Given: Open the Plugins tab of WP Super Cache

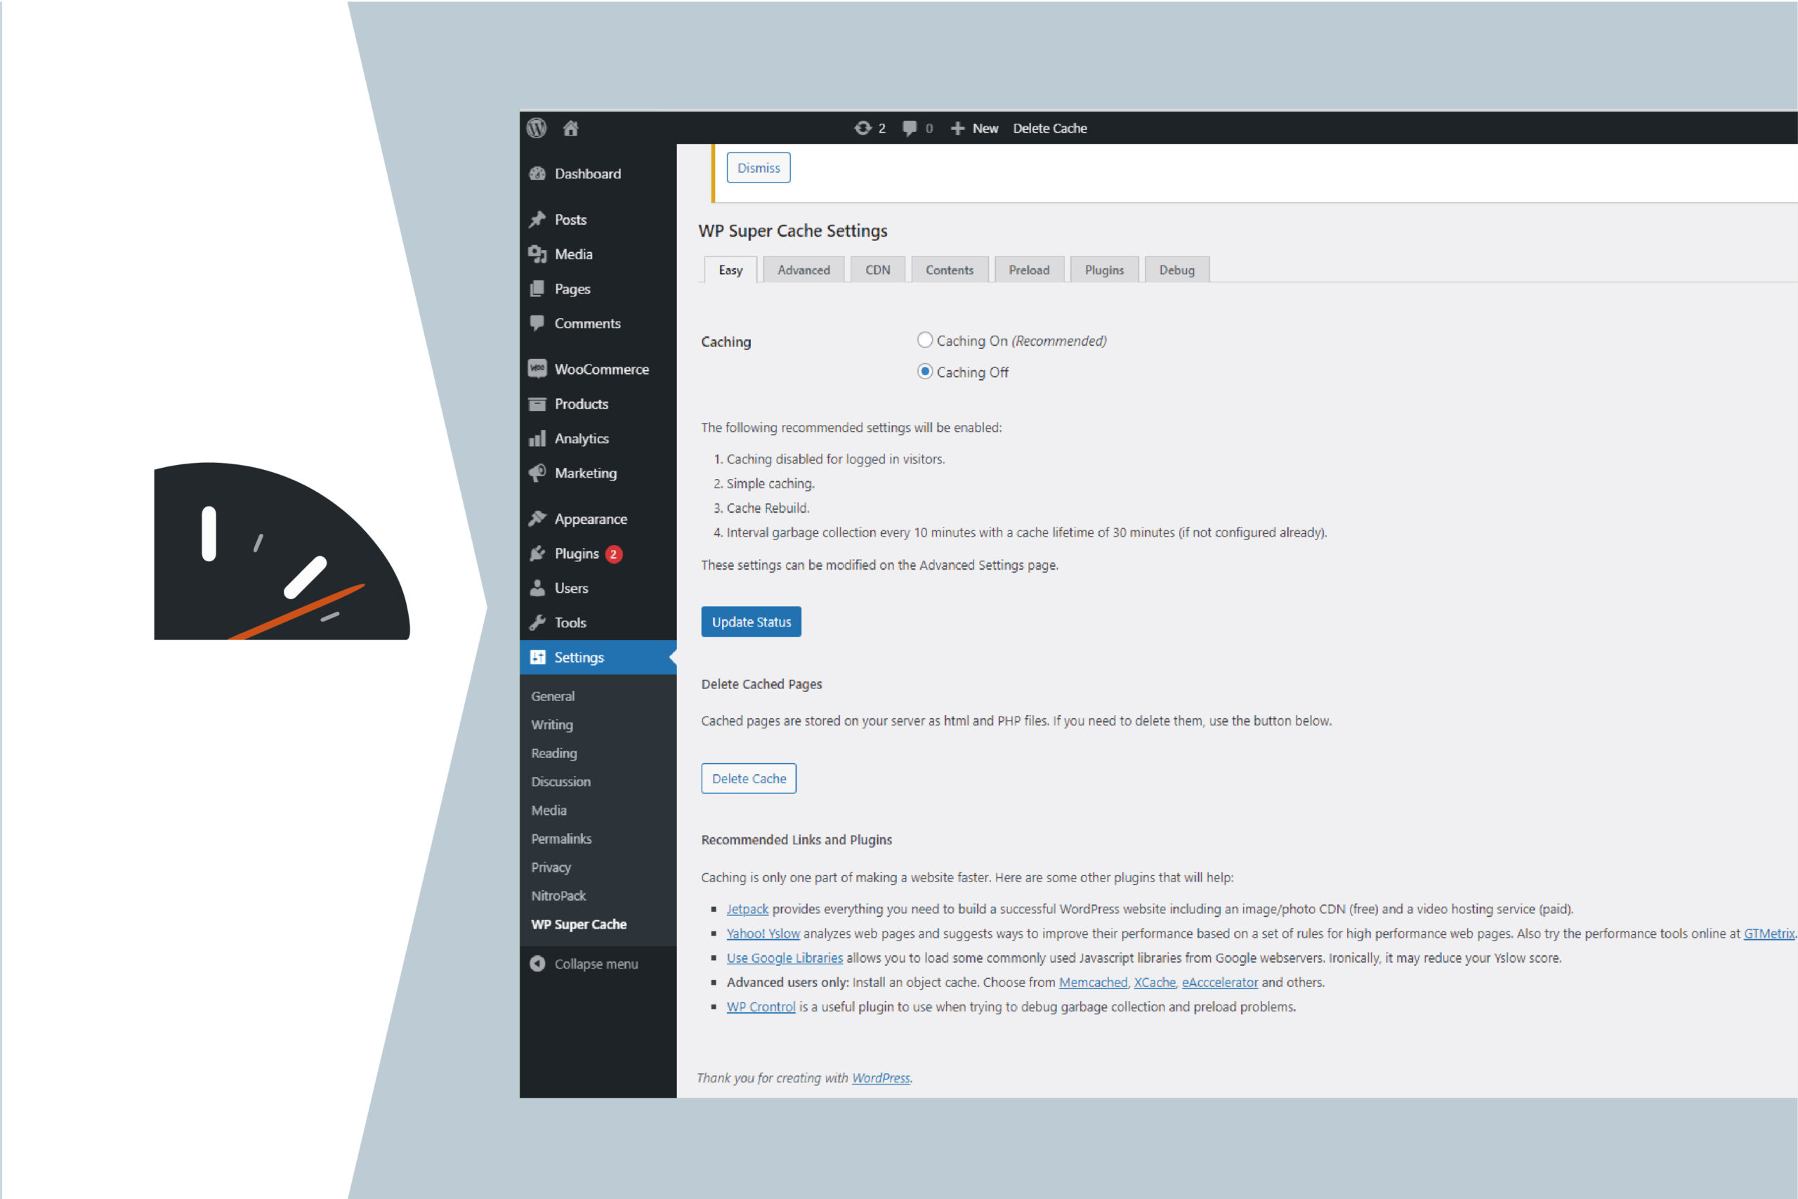Looking at the screenshot, I should [1104, 270].
